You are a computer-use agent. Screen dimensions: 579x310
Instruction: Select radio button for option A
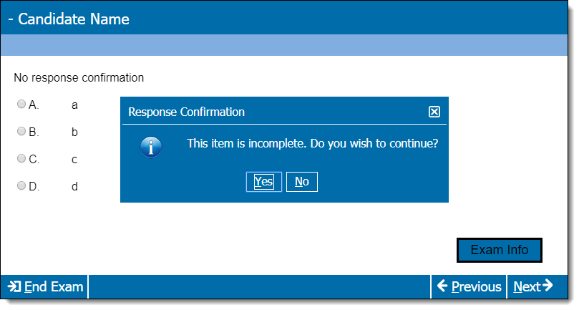point(21,104)
